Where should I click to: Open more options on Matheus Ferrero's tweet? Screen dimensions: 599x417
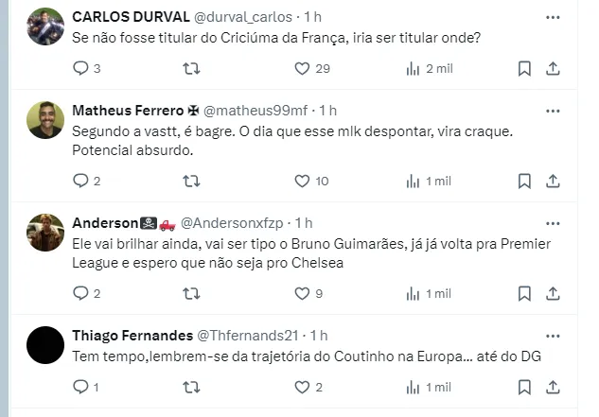click(552, 111)
